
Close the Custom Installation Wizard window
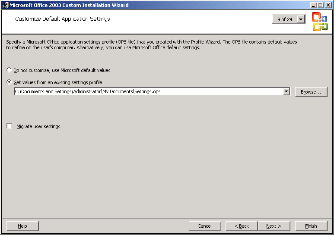pos(328,5)
